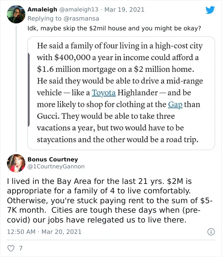Image resolution: width=222 pixels, height=257 pixels.
Task: Click the 12:50 AM Mar 20 timestamp
Action: click(44, 232)
